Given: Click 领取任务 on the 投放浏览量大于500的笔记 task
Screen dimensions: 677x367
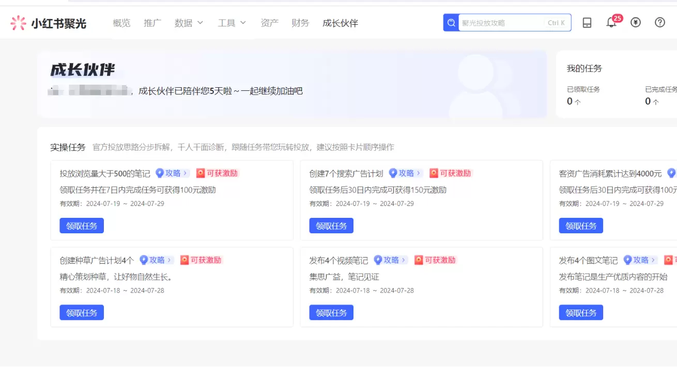Looking at the screenshot, I should pos(81,225).
